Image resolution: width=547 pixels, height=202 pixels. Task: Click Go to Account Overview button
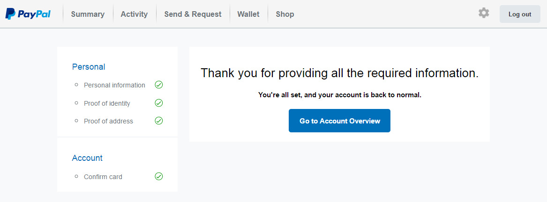(x=339, y=121)
